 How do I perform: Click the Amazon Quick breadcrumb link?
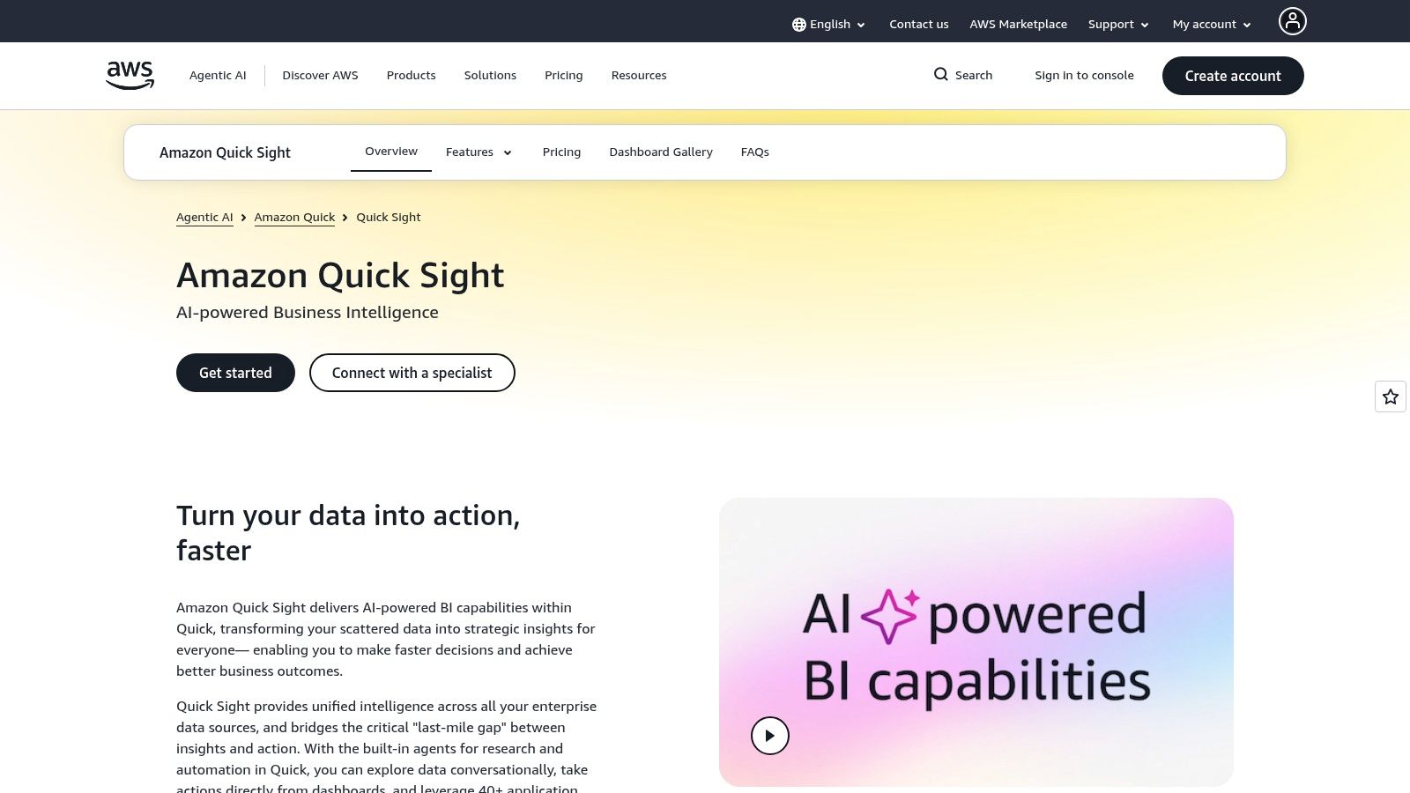(294, 218)
